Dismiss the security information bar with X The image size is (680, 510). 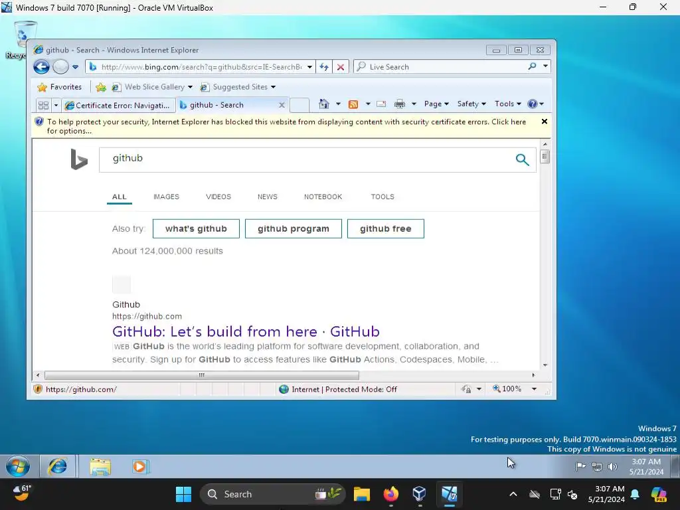point(545,122)
